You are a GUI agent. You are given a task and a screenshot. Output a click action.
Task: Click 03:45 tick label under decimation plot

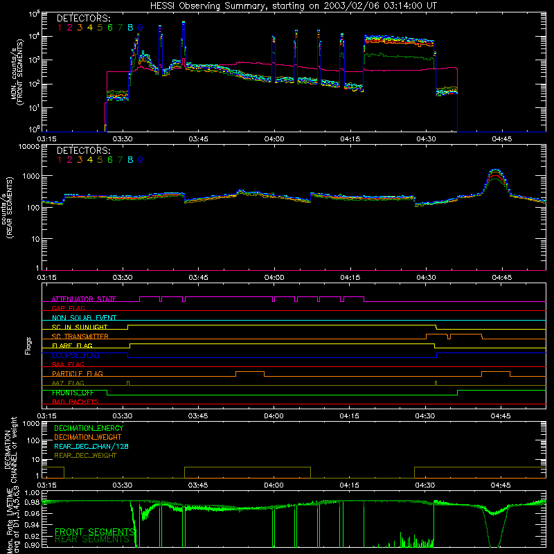pos(198,485)
